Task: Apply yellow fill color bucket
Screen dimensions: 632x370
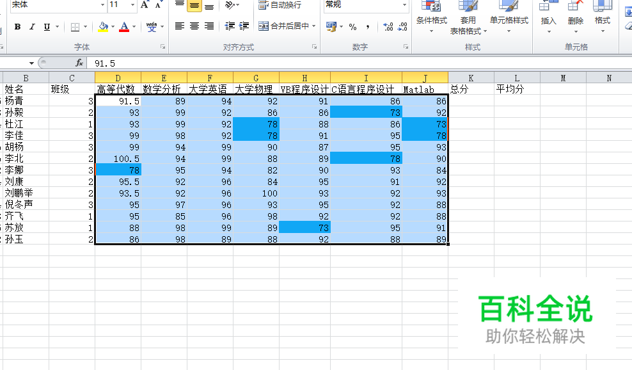Action: coord(103,27)
